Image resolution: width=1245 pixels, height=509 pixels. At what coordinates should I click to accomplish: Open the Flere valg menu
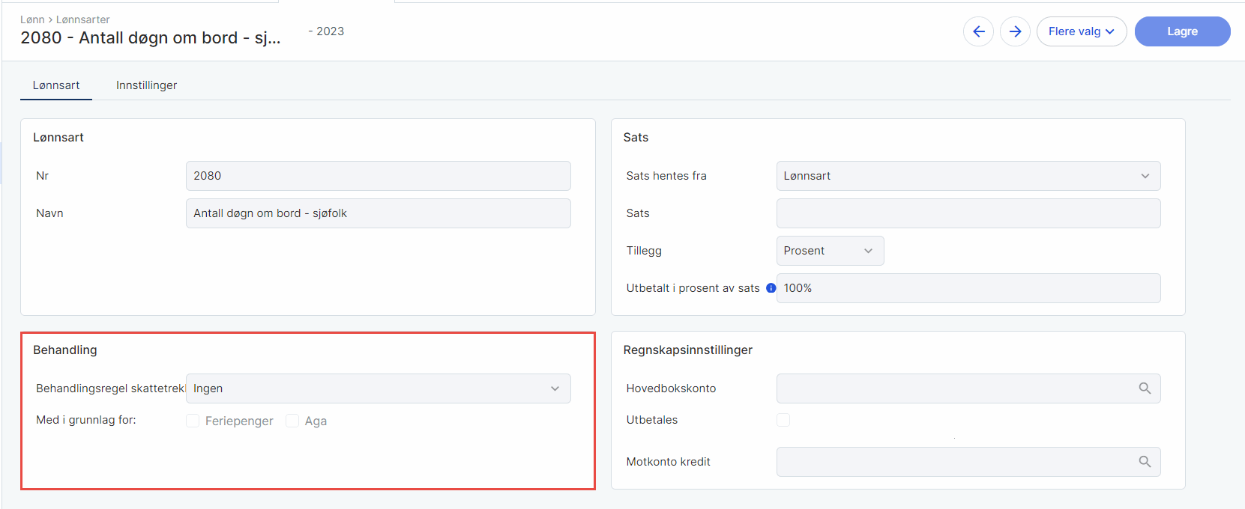[x=1081, y=31]
